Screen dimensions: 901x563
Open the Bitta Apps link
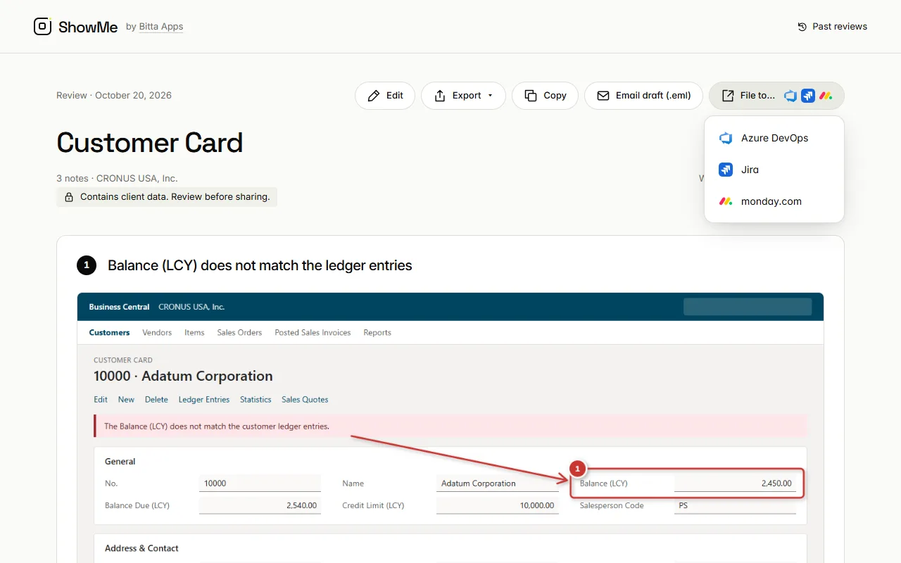point(161,27)
